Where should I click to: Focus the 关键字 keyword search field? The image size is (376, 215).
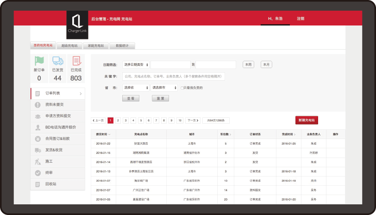pos(174,76)
